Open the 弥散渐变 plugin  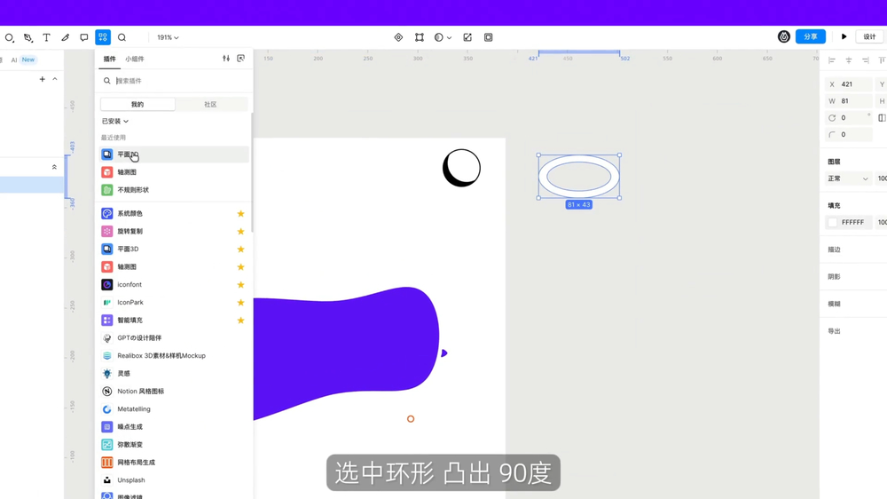point(174,445)
